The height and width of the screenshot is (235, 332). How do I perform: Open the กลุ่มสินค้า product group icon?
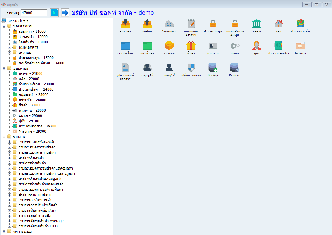pos(147,46)
